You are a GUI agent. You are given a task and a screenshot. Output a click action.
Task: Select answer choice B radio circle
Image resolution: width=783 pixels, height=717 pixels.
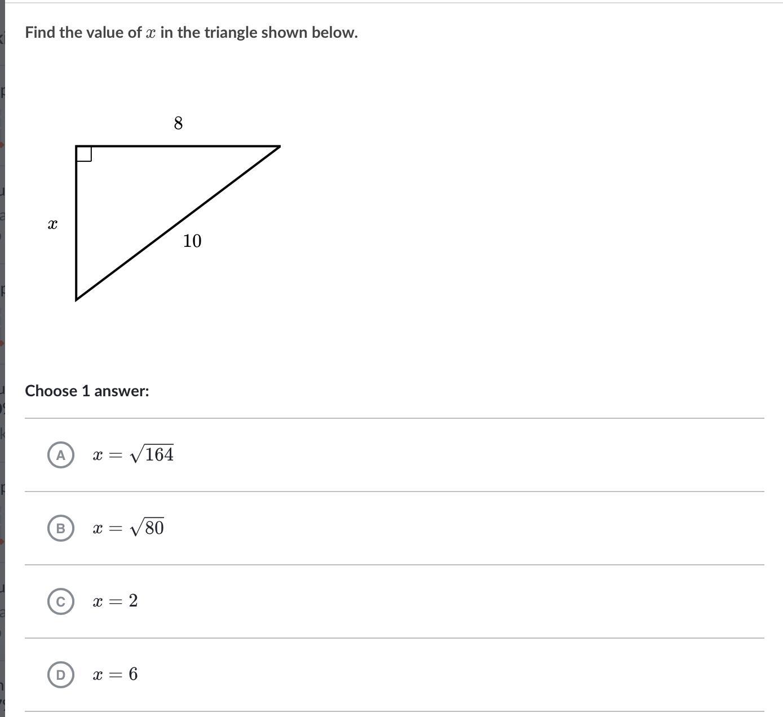point(61,528)
